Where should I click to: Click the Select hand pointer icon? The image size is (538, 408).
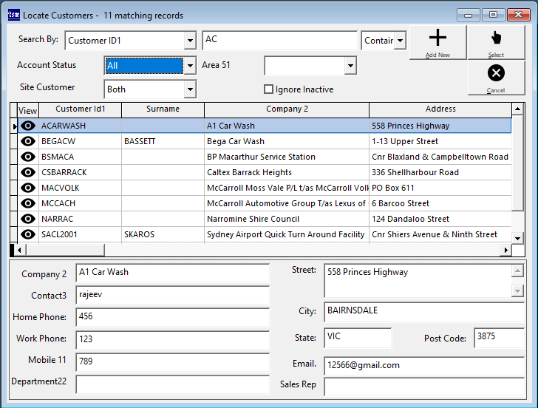[496, 38]
